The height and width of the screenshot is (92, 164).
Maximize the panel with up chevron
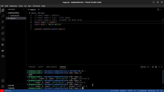coord(159,67)
